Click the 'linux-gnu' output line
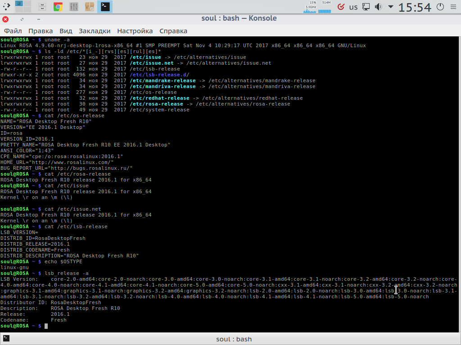This screenshot has width=461, height=345. (x=15, y=268)
